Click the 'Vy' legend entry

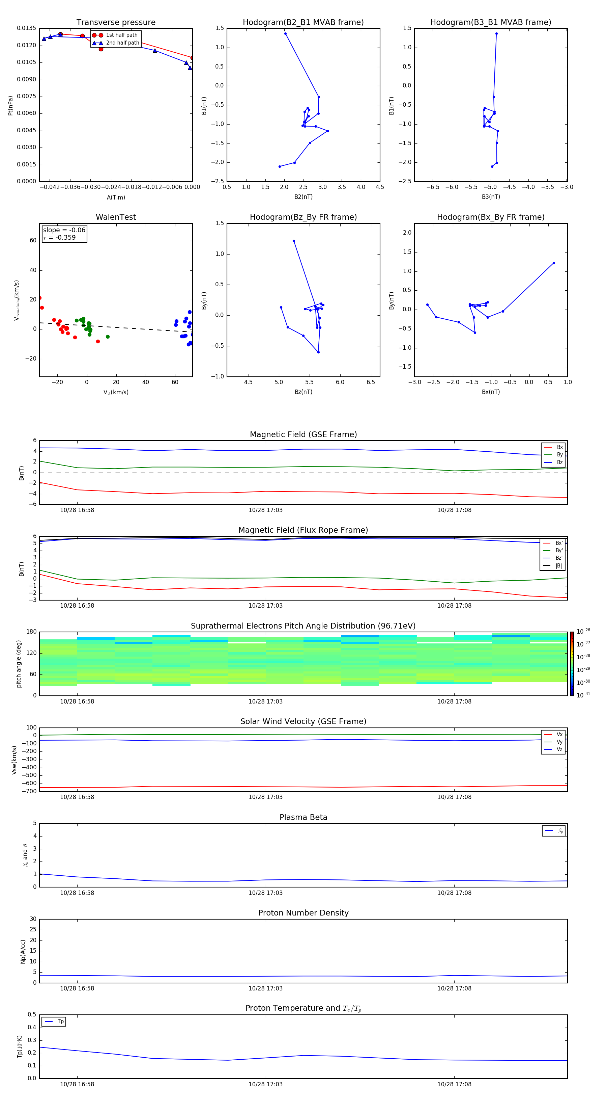click(553, 742)
